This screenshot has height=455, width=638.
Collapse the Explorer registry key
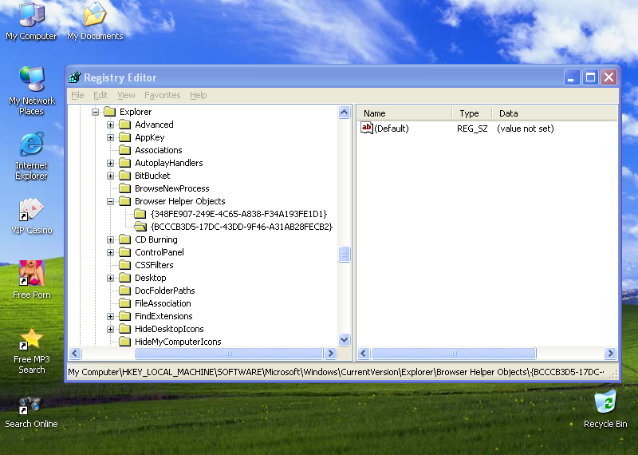coord(96,112)
